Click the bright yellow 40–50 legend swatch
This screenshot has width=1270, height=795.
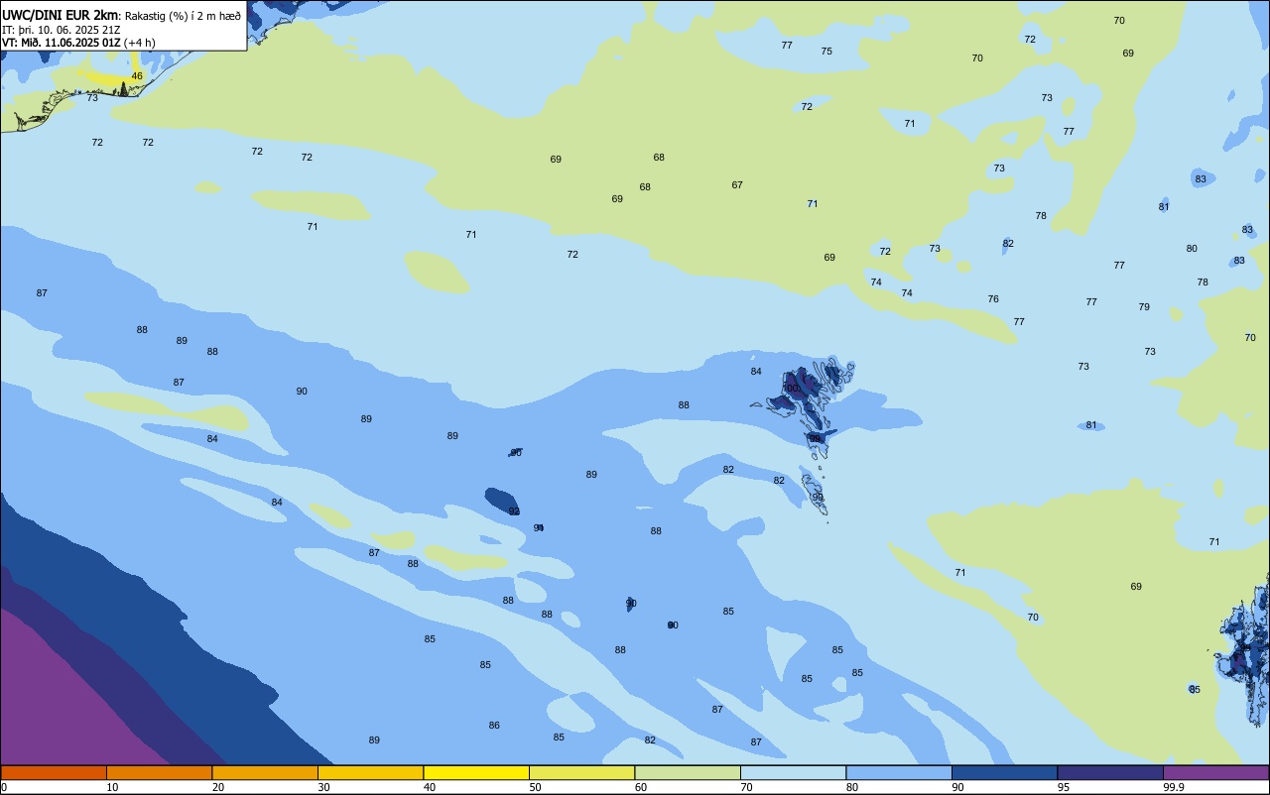coord(476,772)
